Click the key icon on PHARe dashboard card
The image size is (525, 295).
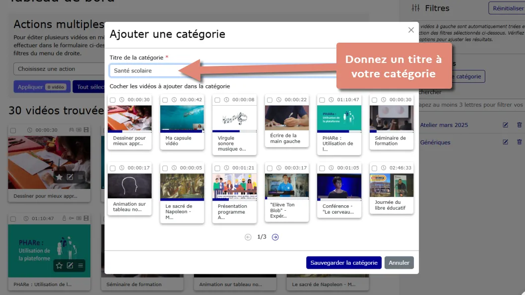click(71, 218)
